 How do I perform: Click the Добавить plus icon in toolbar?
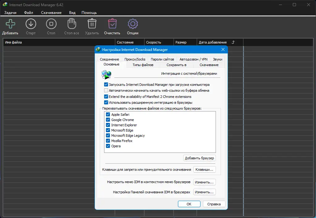point(10,24)
